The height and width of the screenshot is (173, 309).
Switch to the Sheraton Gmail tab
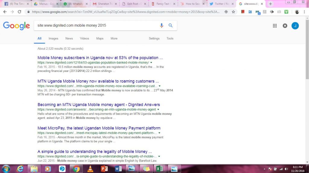point(105,4)
